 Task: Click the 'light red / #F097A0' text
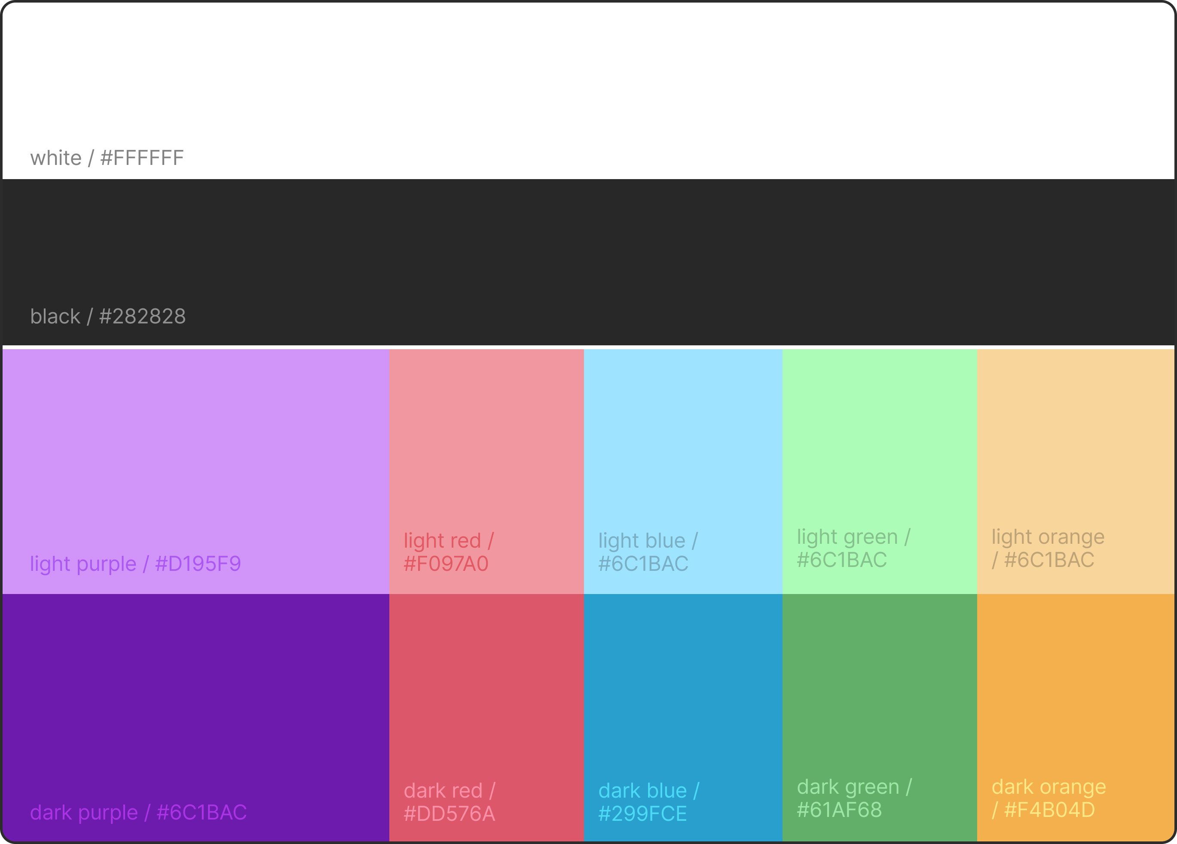[x=449, y=552]
